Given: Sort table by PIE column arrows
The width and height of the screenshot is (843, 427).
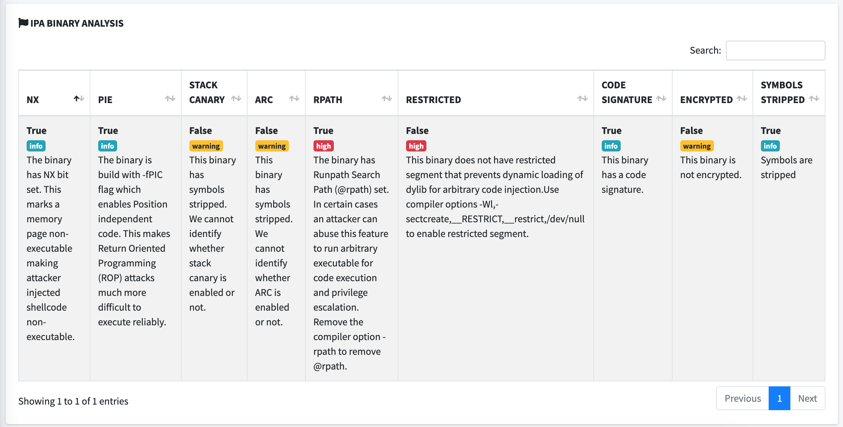Looking at the screenshot, I should tap(170, 99).
